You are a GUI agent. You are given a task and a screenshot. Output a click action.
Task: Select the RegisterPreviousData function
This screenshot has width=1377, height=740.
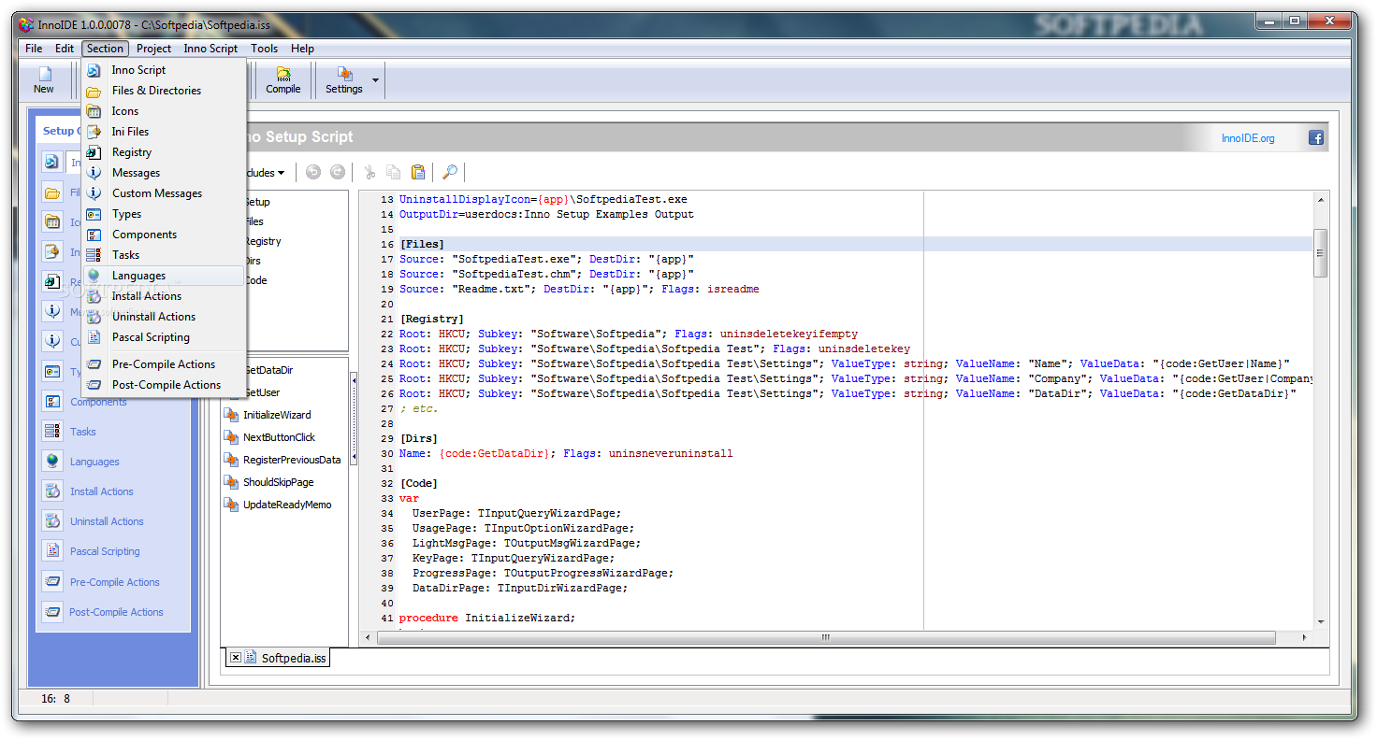292,460
